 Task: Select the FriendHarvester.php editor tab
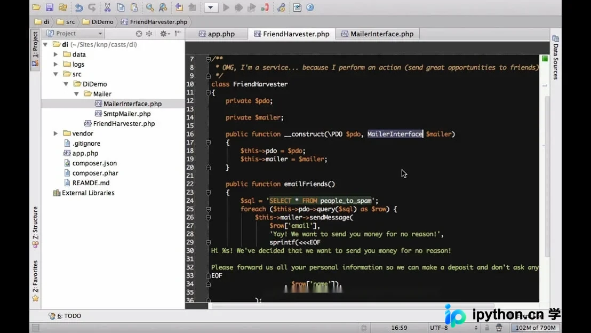(x=292, y=34)
